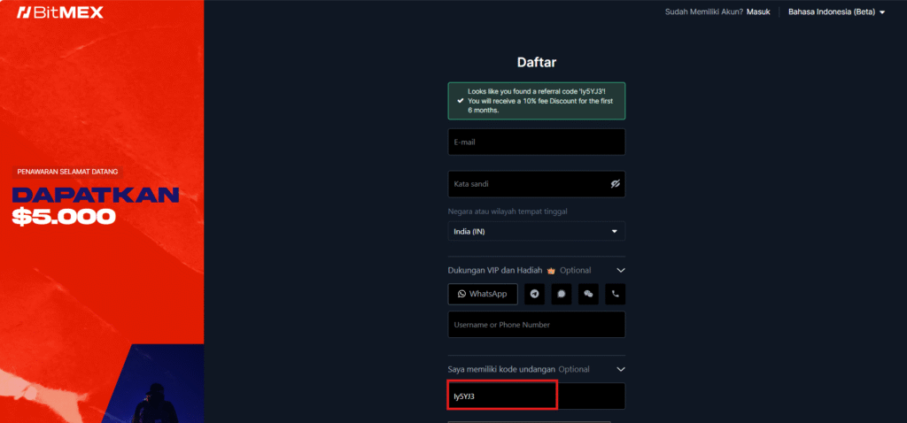
Task: Click the Masuk login link
Action: 758,12
